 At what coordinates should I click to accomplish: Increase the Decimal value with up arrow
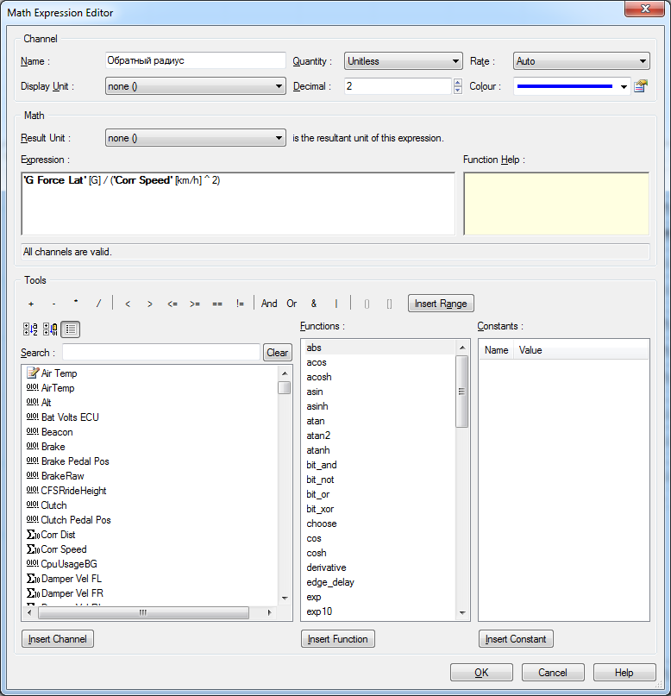457,83
